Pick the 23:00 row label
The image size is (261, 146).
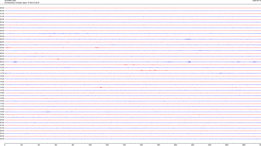(x=2, y=136)
